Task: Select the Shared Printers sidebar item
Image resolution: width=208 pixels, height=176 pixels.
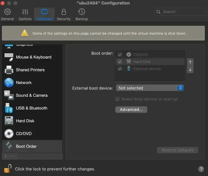Action: click(x=30, y=70)
